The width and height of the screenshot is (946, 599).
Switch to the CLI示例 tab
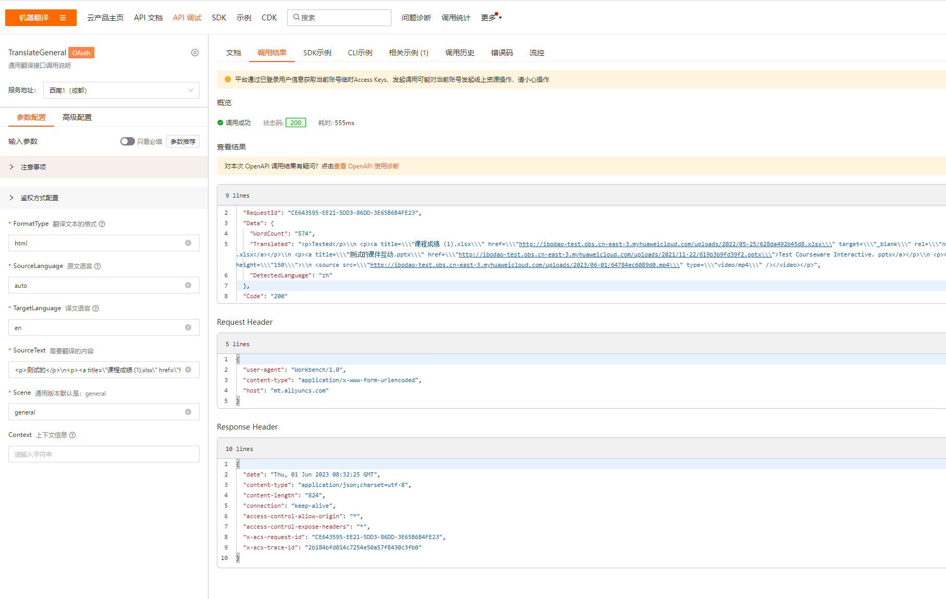360,53
